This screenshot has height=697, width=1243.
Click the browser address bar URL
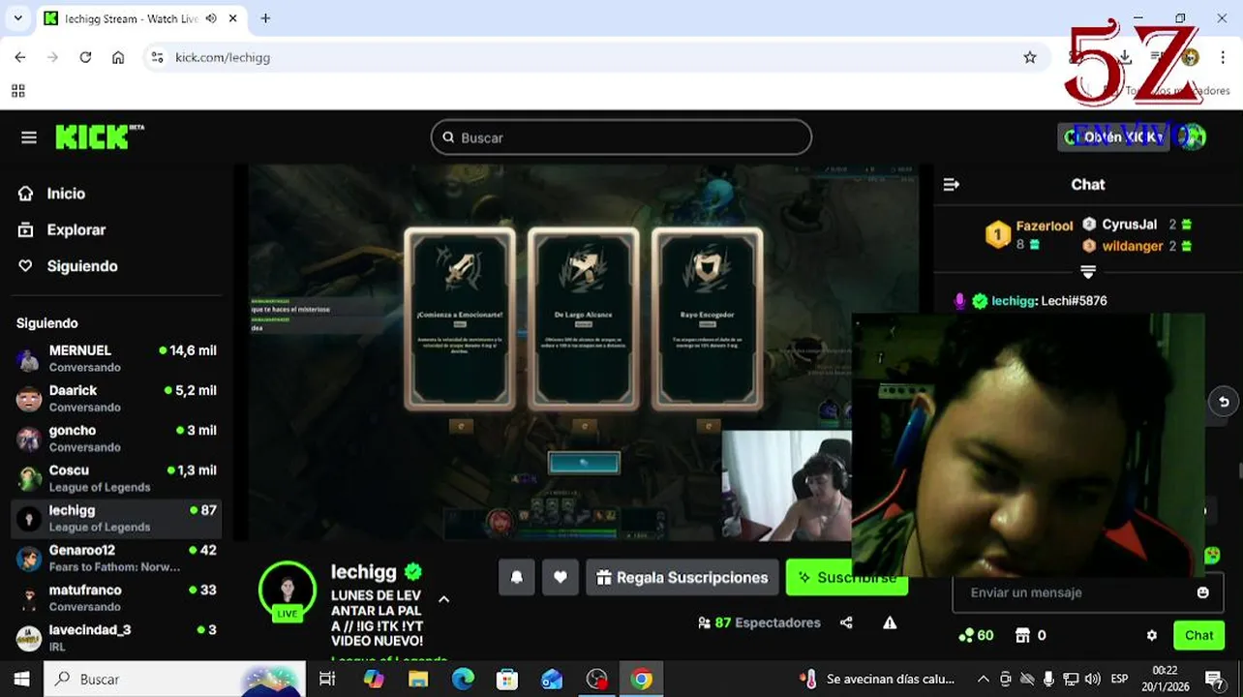pos(223,57)
